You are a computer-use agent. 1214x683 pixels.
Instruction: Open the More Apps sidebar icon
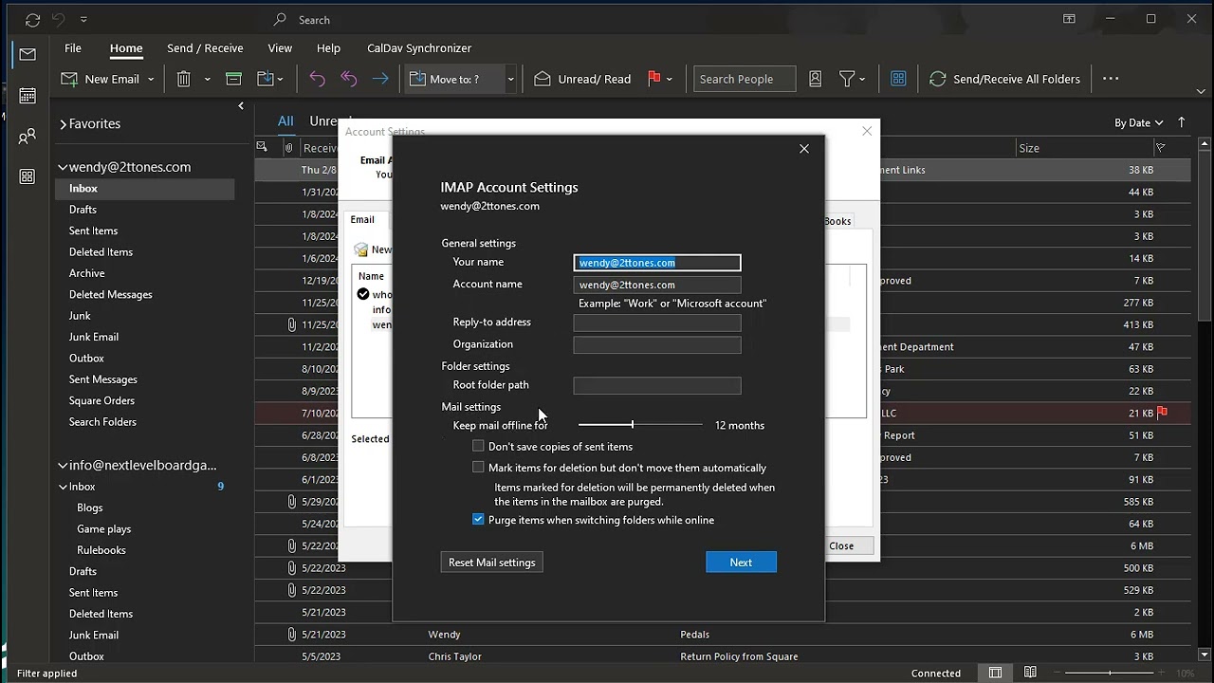pyautogui.click(x=28, y=176)
